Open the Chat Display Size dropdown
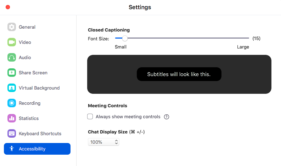This screenshot has width=281, height=166. point(103,142)
